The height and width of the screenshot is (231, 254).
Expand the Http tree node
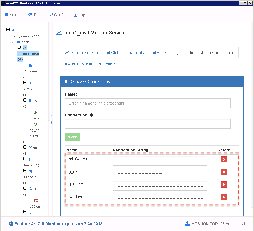click(x=25, y=147)
